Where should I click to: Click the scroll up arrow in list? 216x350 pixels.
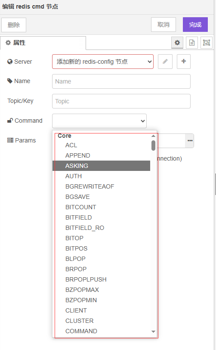(153, 136)
